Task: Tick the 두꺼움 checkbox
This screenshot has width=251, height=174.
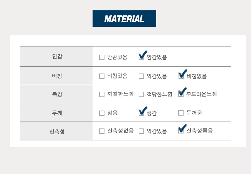Action: click(181, 113)
